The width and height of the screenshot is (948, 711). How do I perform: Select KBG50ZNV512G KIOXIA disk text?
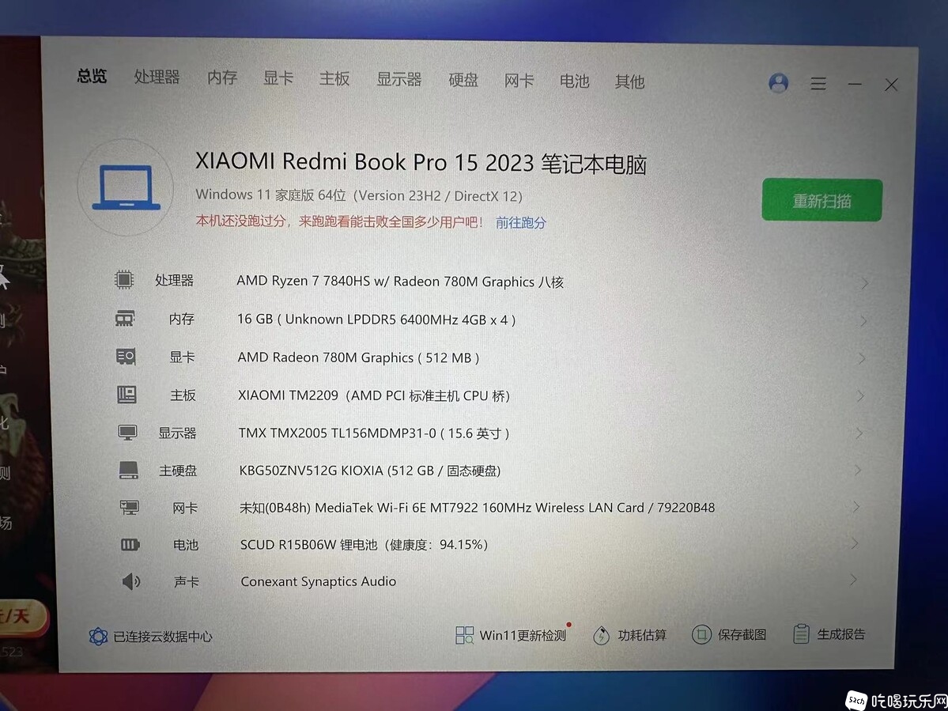(x=370, y=470)
